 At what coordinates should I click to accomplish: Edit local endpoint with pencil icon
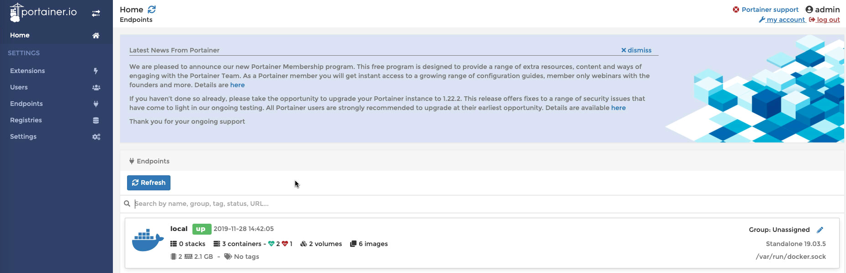820,230
